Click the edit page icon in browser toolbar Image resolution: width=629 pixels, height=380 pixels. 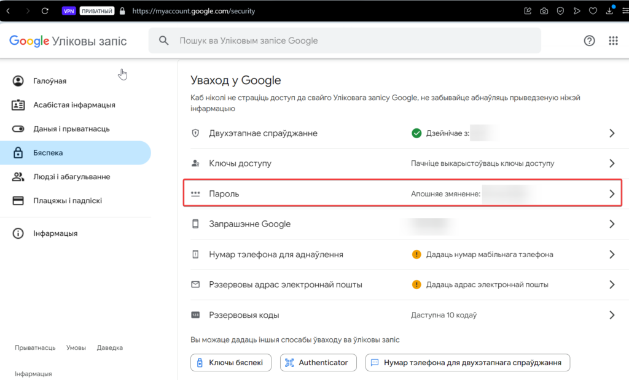point(528,11)
